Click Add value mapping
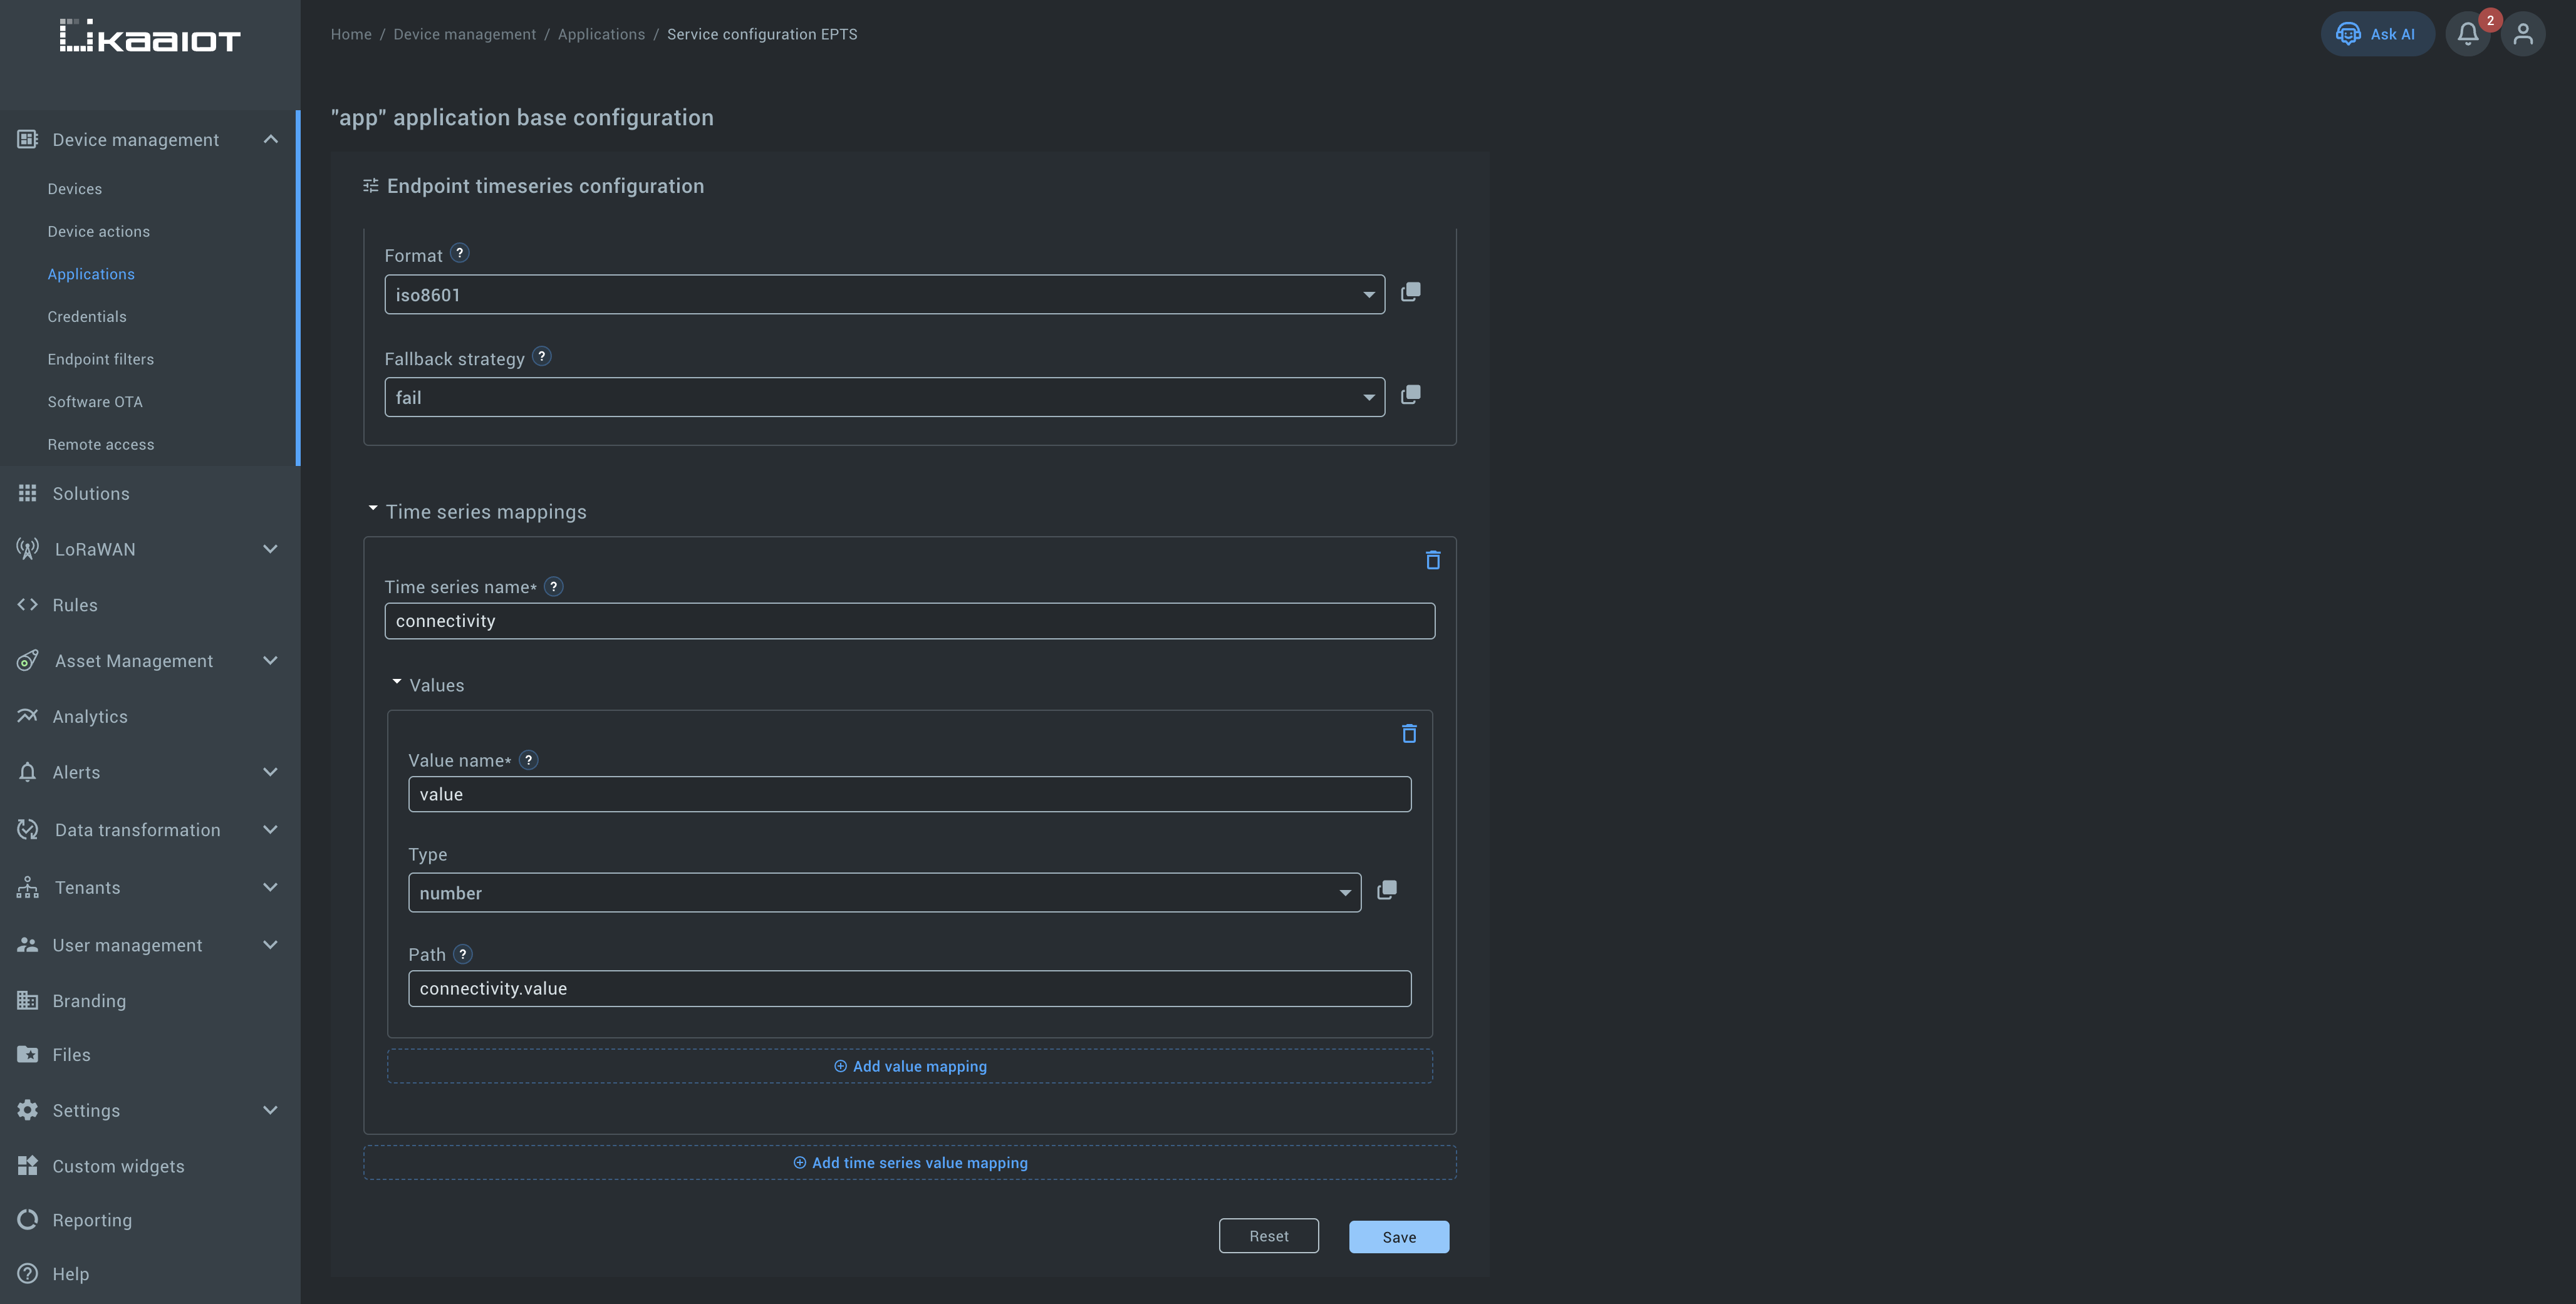This screenshot has height=1304, width=2576. click(x=909, y=1067)
